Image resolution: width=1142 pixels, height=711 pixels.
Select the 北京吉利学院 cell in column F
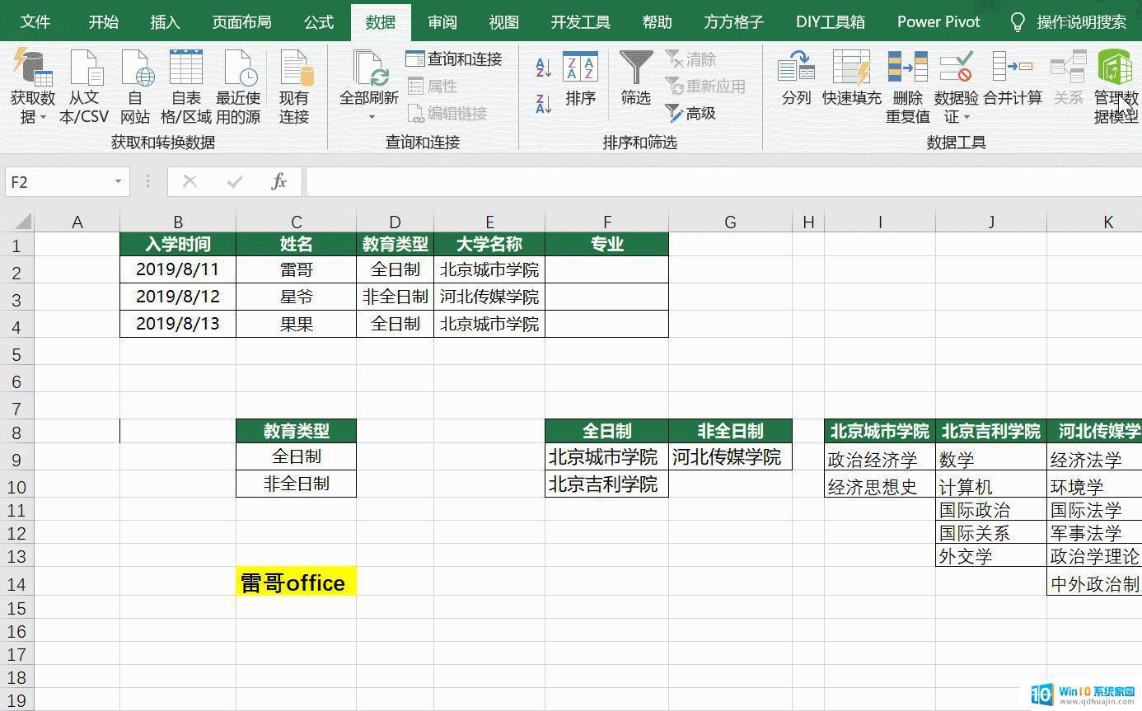[x=606, y=484]
